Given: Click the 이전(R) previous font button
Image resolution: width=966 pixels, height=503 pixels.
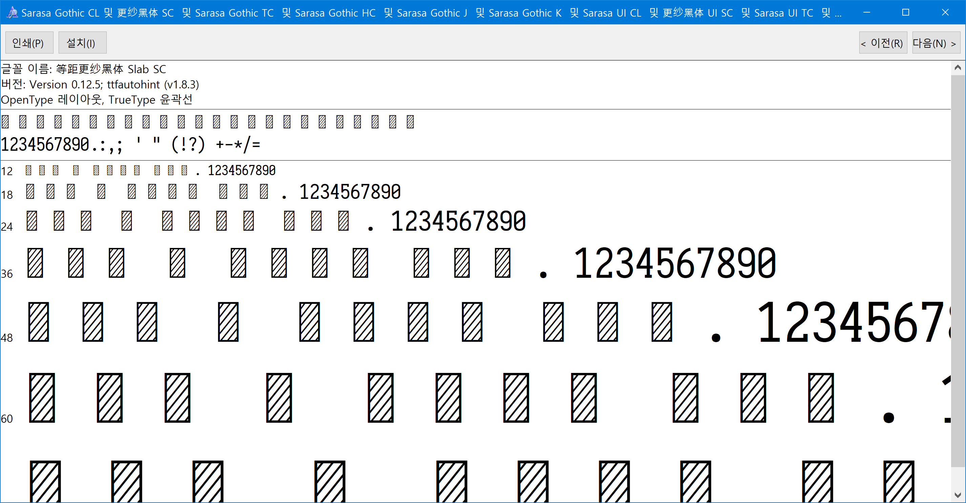Looking at the screenshot, I should click(x=883, y=42).
